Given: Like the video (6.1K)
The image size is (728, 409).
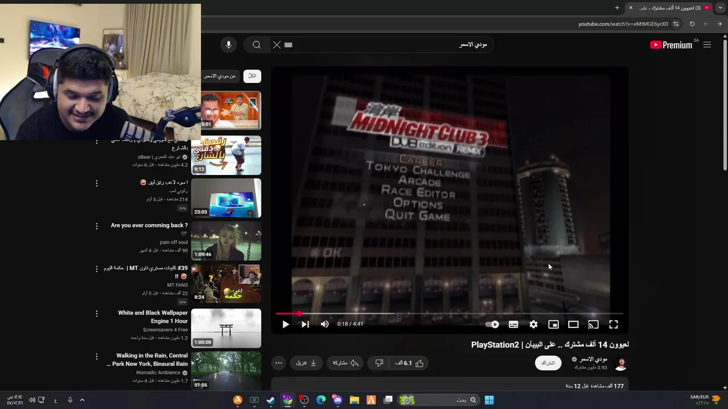Looking at the screenshot, I should point(409,363).
